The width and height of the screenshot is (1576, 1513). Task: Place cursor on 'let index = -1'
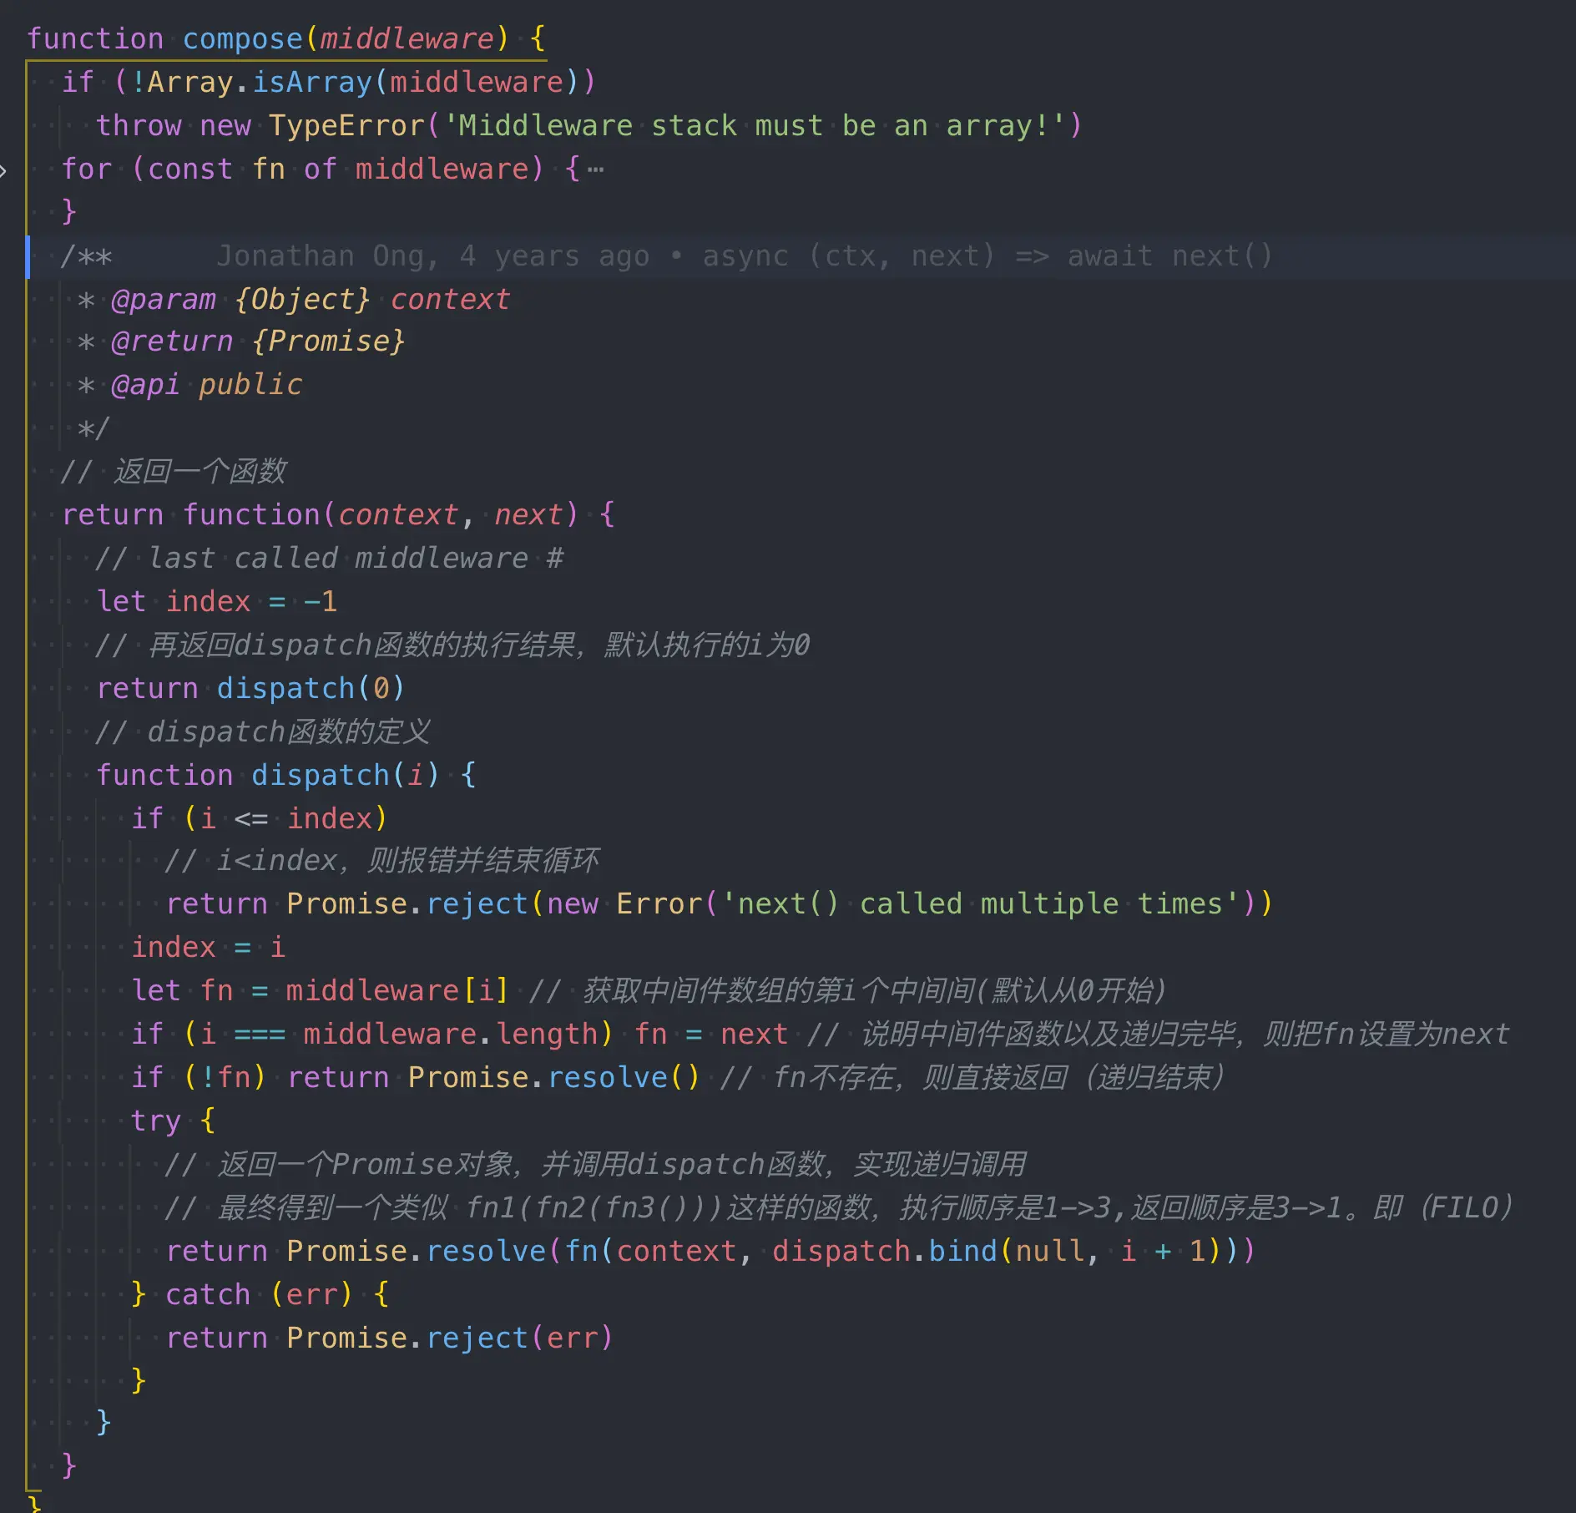[217, 602]
